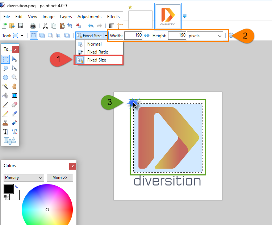Viewport: 272px width, 225px height.
Task: Open the Tool chooser dropdown arrow
Action: (22, 36)
